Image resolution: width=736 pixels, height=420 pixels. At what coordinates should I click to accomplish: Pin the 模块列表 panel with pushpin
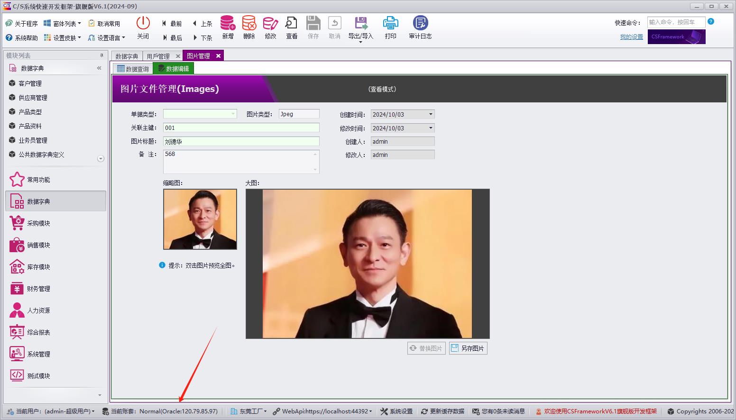point(101,55)
